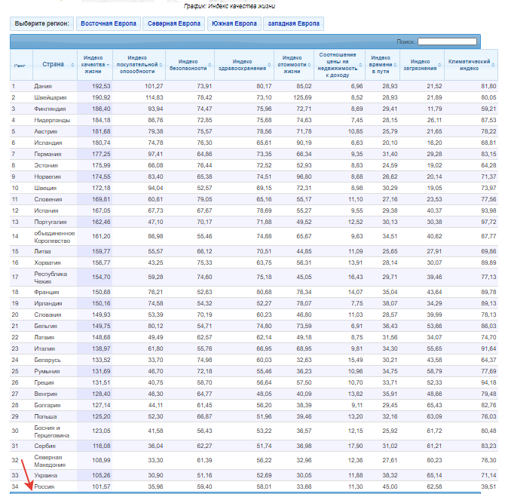The width and height of the screenshot is (505, 494).
Task: Sort by Климатический индекс arrows
Action: (x=492, y=65)
